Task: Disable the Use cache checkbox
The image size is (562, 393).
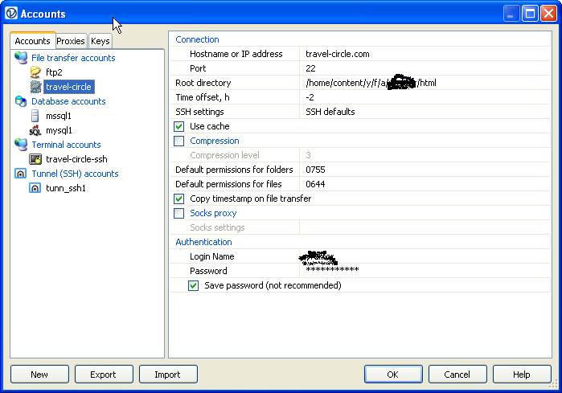Action: (179, 126)
